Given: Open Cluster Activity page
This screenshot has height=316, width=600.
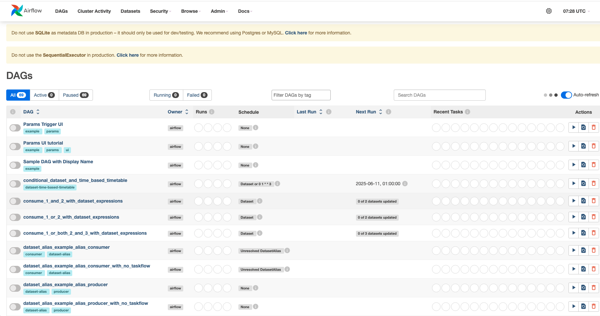Looking at the screenshot, I should coord(94,11).
